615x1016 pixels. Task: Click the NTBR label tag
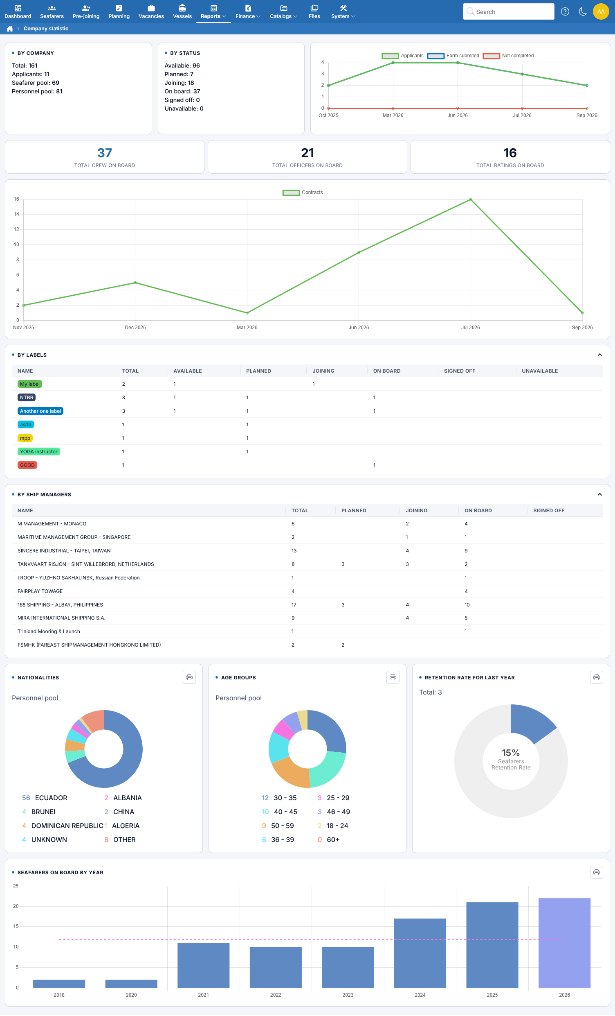(x=26, y=398)
